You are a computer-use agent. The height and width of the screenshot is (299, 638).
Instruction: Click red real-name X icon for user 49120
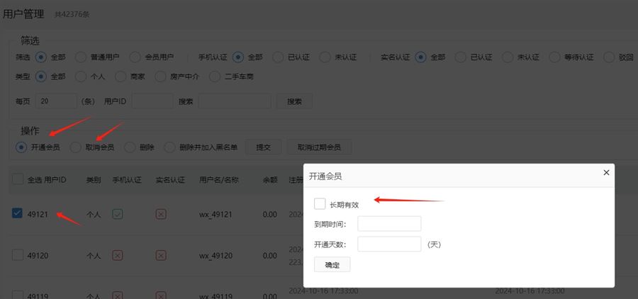click(161, 255)
